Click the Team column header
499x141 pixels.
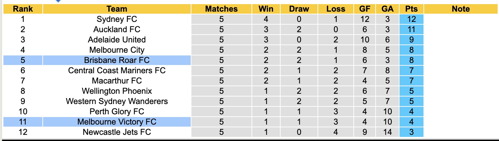click(117, 9)
